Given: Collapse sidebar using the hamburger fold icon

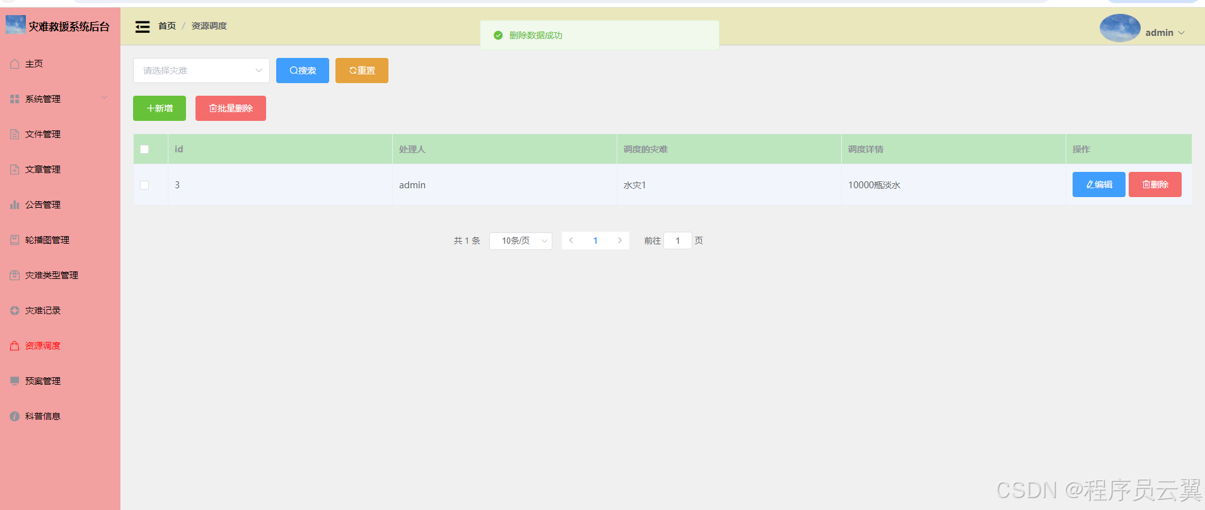Looking at the screenshot, I should (143, 26).
